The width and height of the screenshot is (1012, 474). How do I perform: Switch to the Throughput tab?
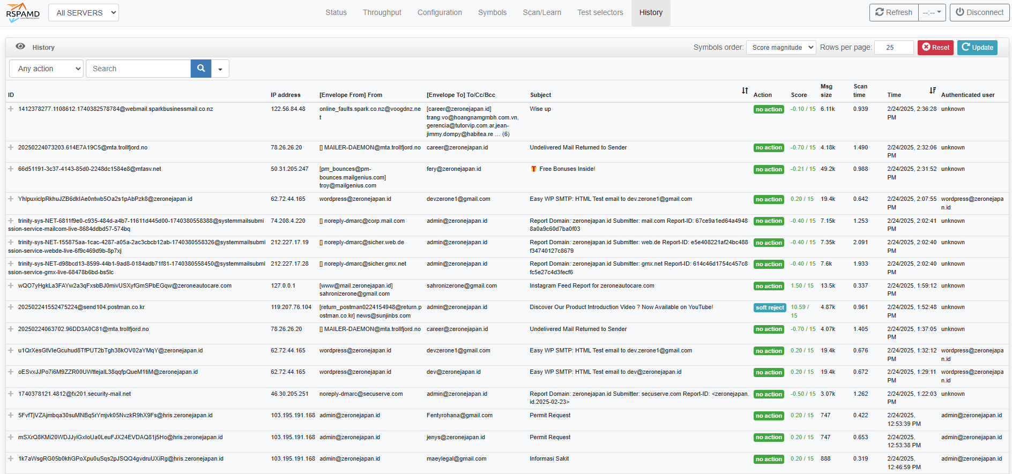tap(382, 12)
